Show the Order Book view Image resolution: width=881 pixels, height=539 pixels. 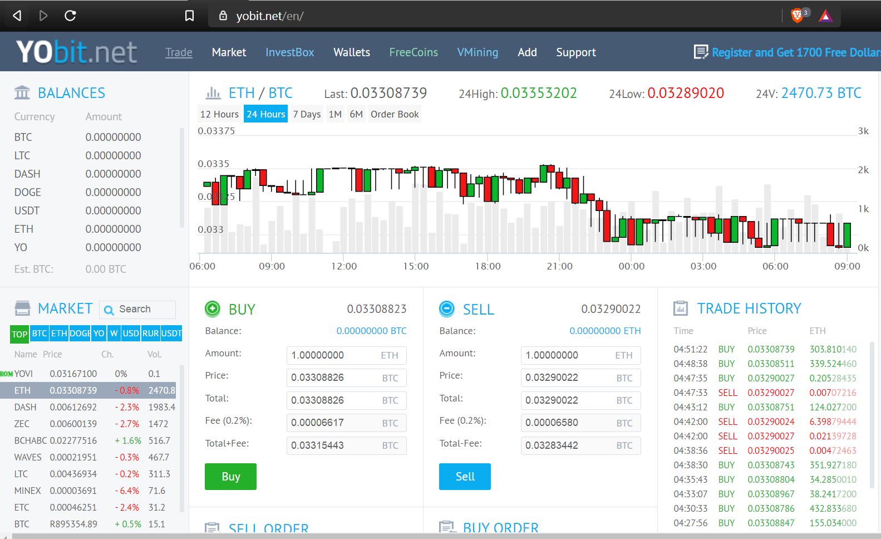click(x=395, y=114)
